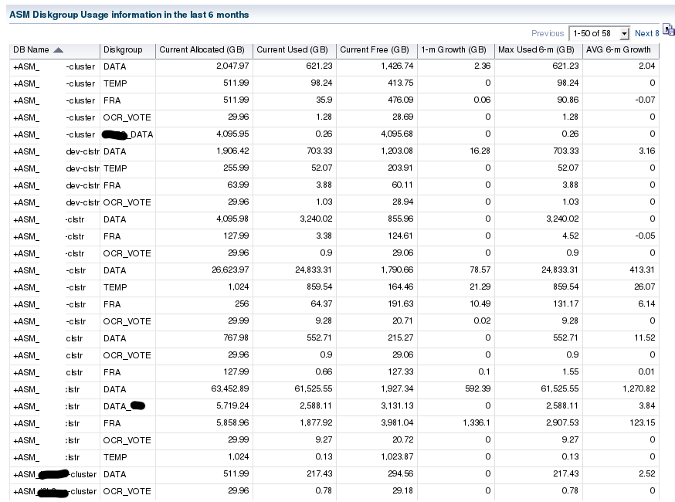Image resolution: width=675 pixels, height=502 pixels.
Task: Select the allocated value 1,906.42
Action: pos(232,151)
